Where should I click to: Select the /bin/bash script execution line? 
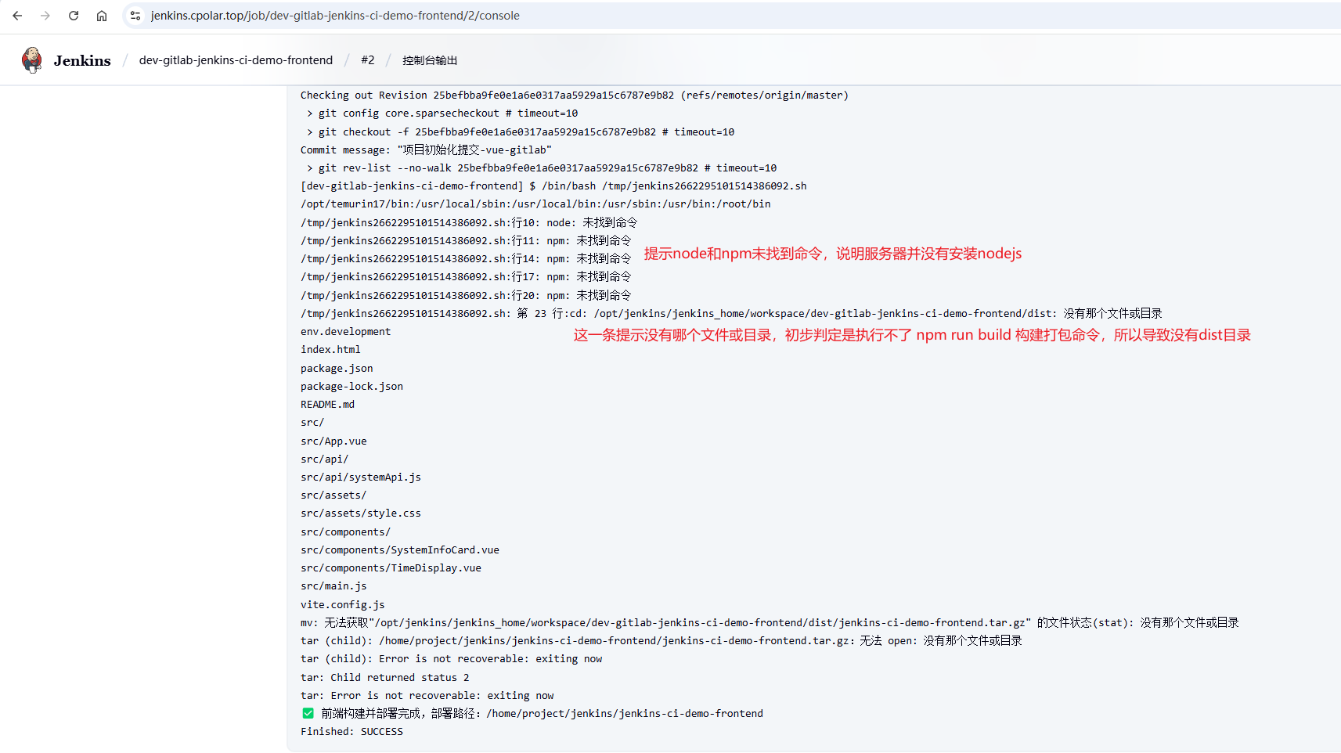click(553, 186)
